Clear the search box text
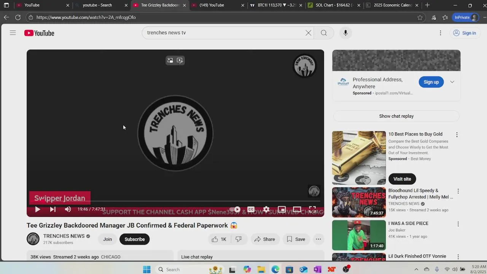The height and width of the screenshot is (274, 487). (x=308, y=33)
